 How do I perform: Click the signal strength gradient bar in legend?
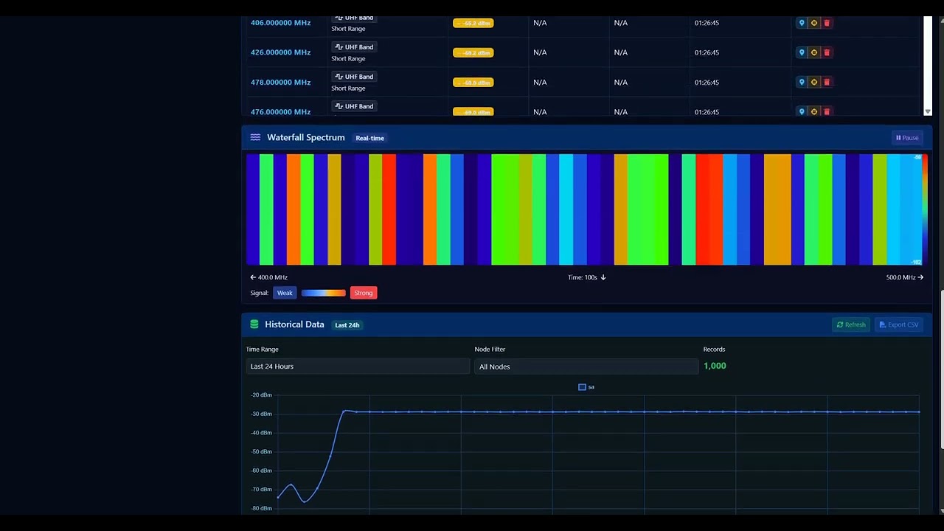[323, 293]
